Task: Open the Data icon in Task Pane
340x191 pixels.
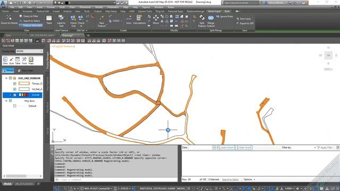Action: tap(5, 60)
